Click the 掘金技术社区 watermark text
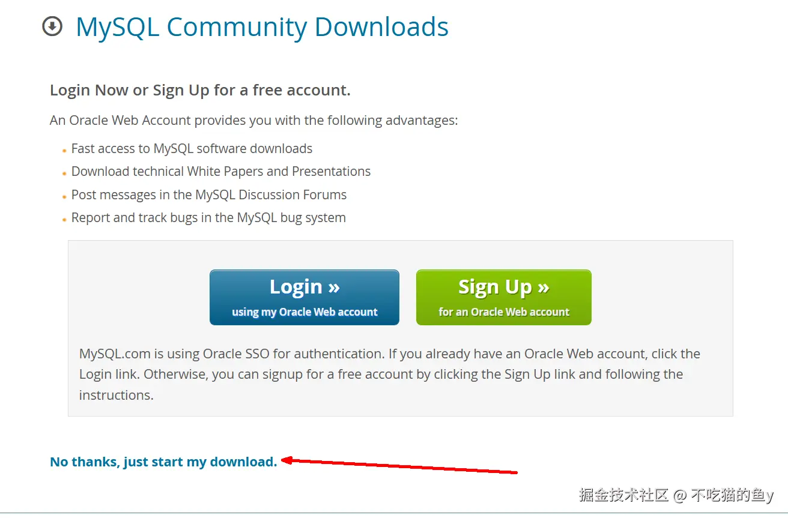 coord(623,495)
